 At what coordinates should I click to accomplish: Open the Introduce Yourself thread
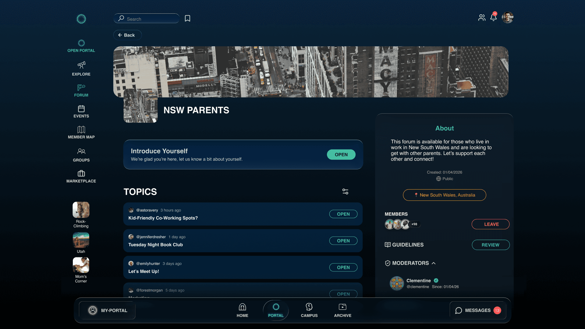(x=341, y=155)
